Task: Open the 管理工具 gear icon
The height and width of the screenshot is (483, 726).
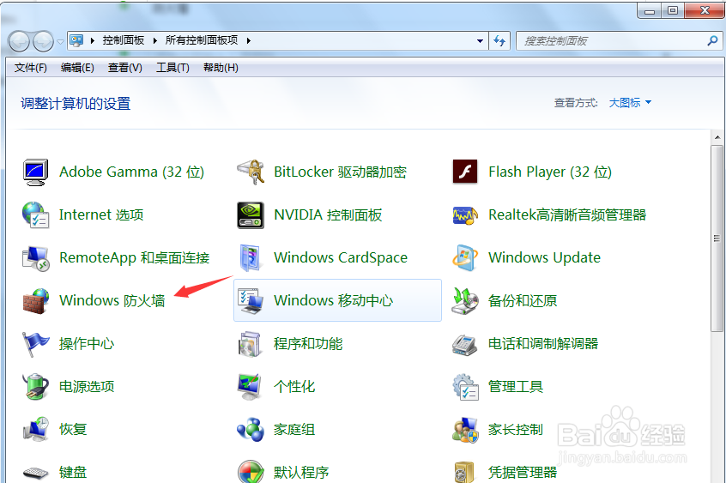Action: (465, 387)
